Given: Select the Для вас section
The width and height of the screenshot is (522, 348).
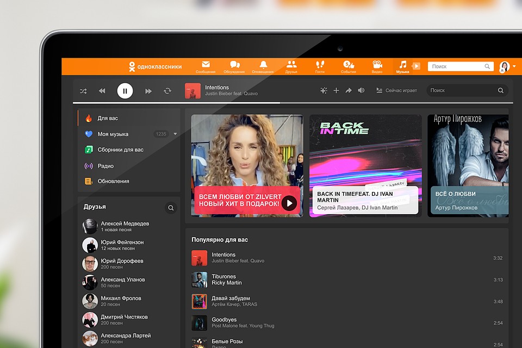Looking at the screenshot, I should coord(129,118).
